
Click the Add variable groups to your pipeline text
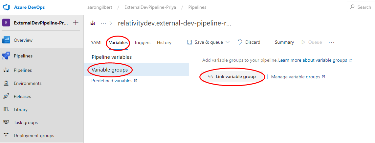[240, 60]
